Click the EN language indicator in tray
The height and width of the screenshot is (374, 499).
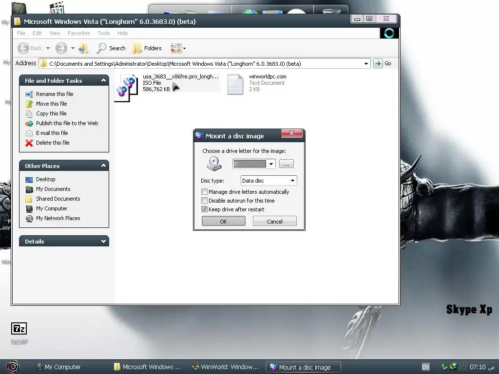click(x=425, y=367)
